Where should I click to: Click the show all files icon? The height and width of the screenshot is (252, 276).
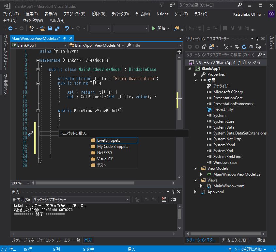(x=258, y=47)
